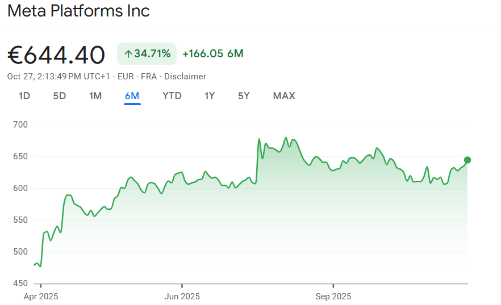501x305 pixels.
Task: Click the Jun 2025 axis label
Action: point(182,296)
